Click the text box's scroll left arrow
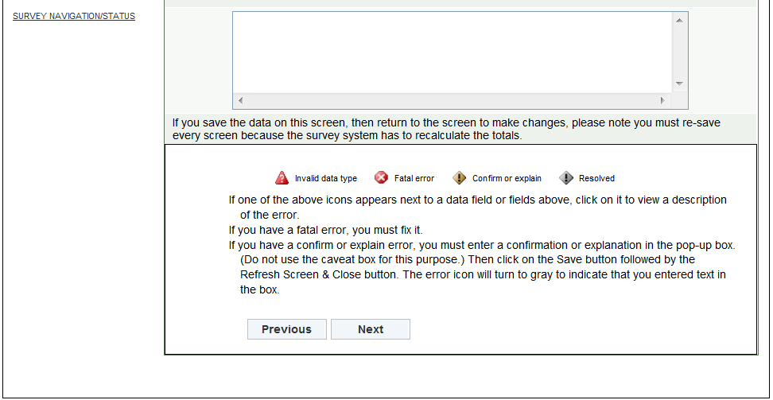773x400 pixels. [x=240, y=101]
